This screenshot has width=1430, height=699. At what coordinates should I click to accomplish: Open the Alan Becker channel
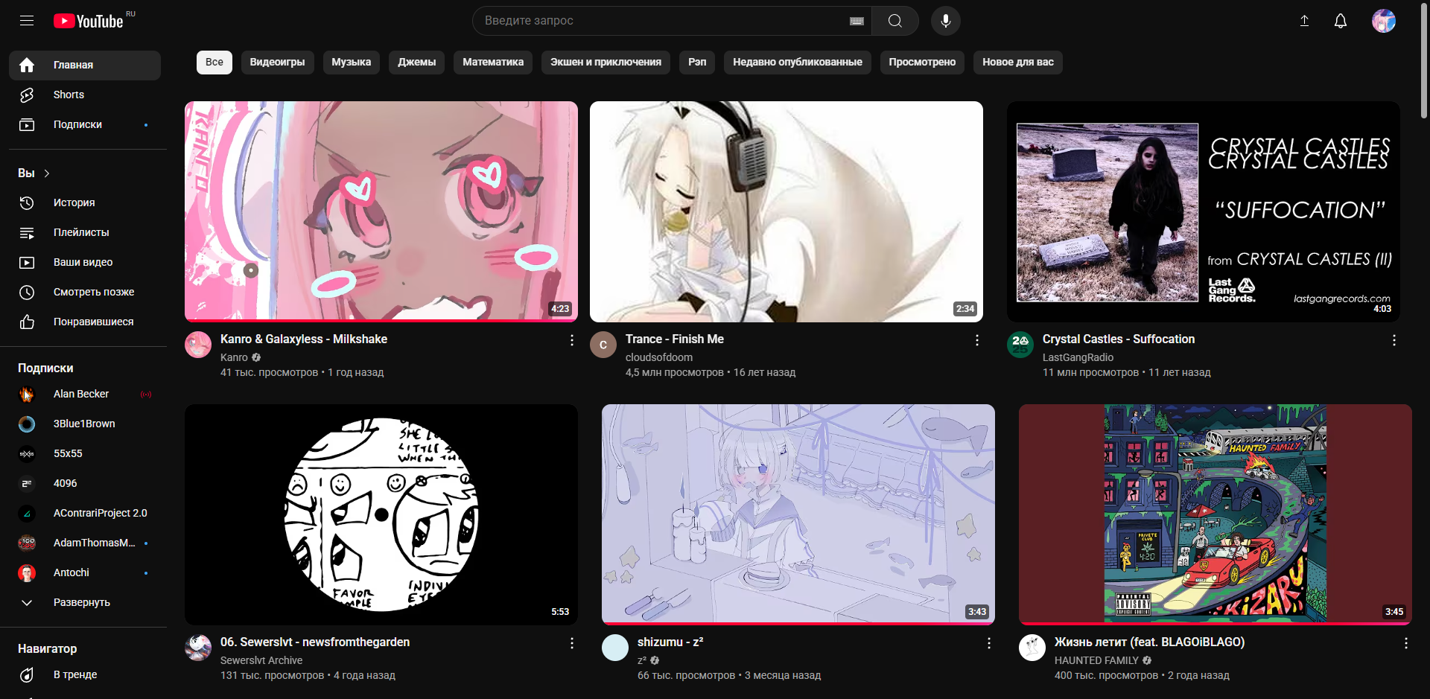[85, 394]
